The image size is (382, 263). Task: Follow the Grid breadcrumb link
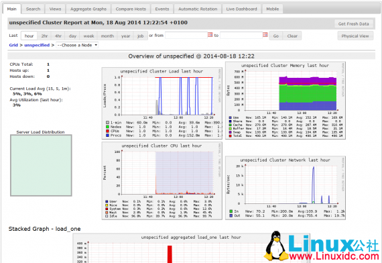tap(13, 45)
